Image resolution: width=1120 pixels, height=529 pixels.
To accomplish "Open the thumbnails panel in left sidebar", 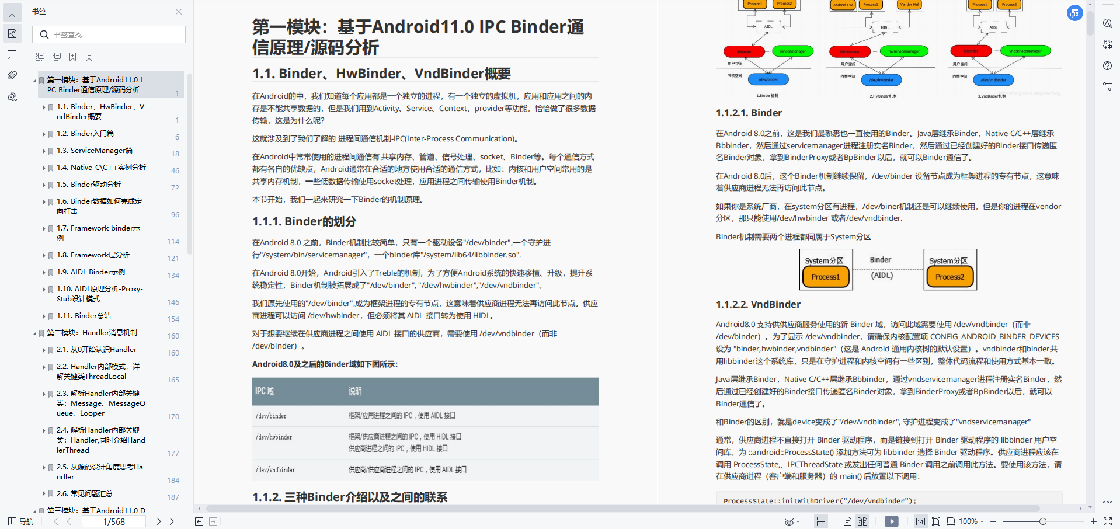I will 12,33.
